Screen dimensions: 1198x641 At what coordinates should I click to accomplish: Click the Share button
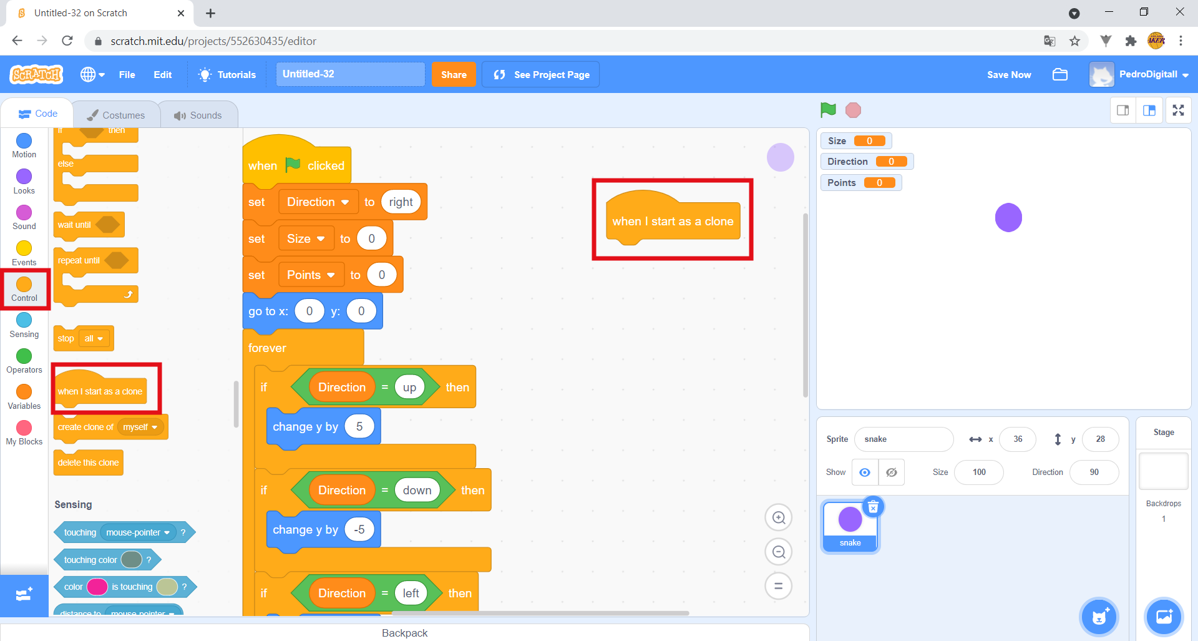454,74
